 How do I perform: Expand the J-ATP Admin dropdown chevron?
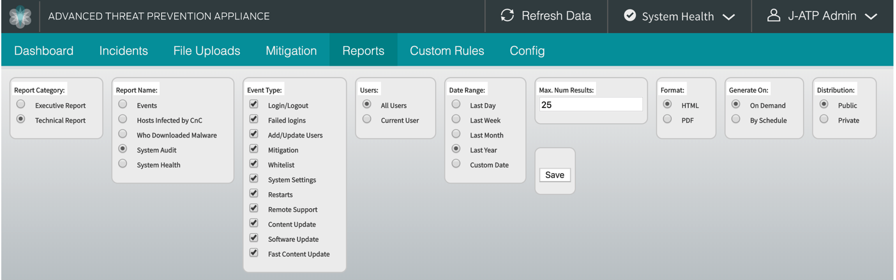[x=872, y=17]
